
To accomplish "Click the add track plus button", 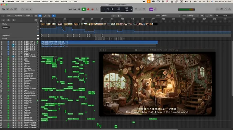I will (3, 20).
